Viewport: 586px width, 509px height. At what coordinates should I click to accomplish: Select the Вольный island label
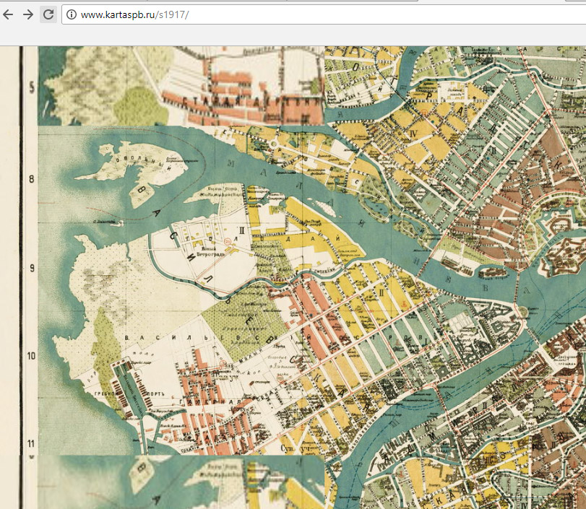pos(145,165)
